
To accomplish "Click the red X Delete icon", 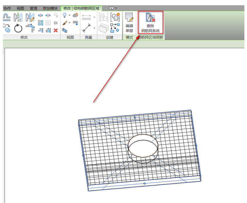I will pos(56,30).
